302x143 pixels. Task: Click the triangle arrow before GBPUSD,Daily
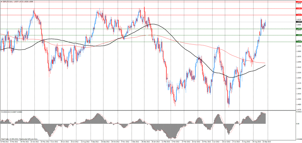1,2
